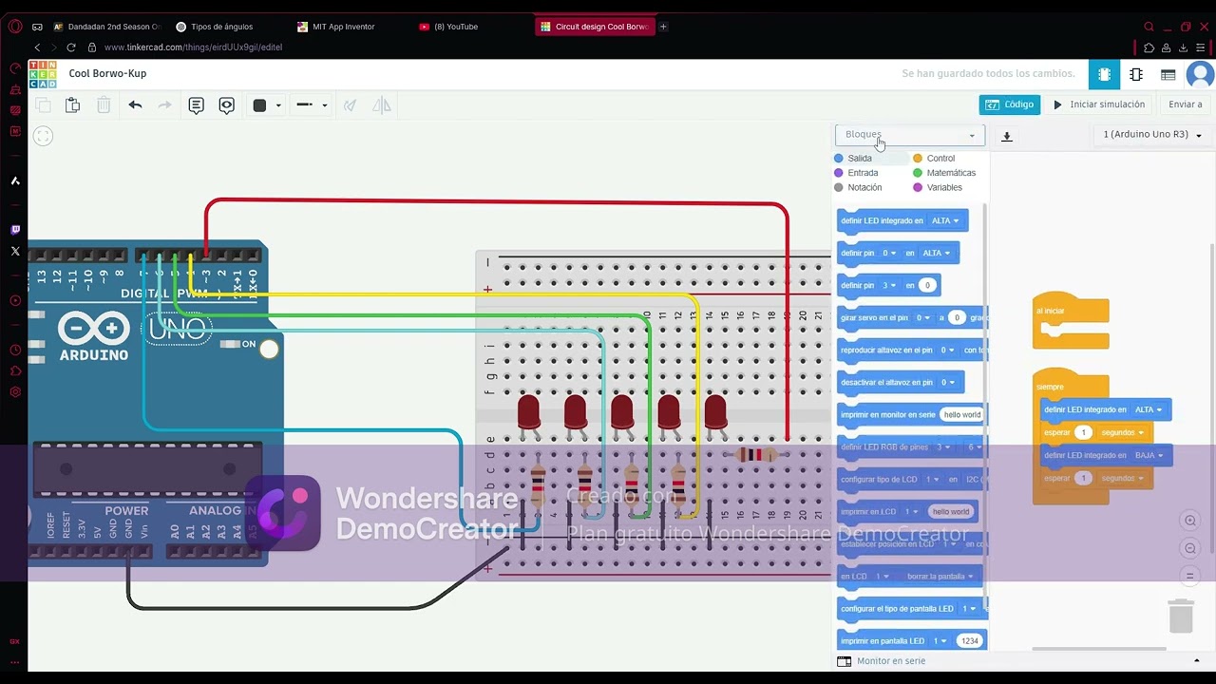Toggle notes visibility eye icon
The width and height of the screenshot is (1216, 684).
[226, 105]
